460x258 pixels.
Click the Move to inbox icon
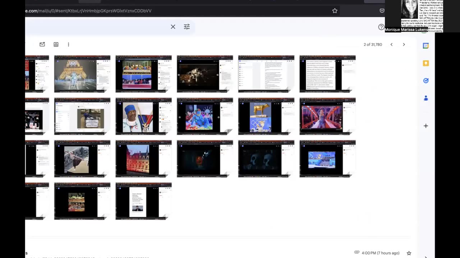point(56,44)
